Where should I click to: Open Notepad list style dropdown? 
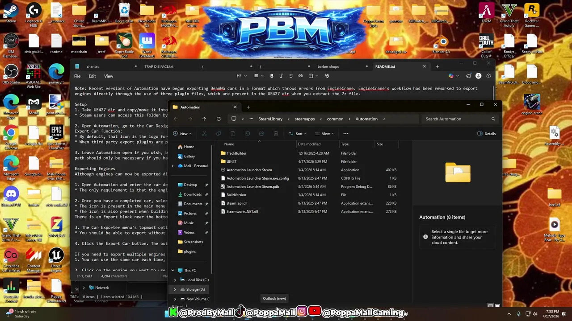[258, 76]
